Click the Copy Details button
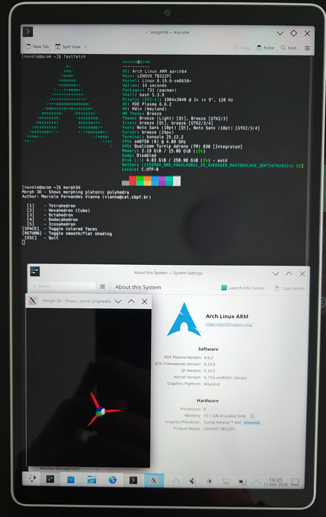Viewport: 326px width, 517px height. (x=289, y=288)
